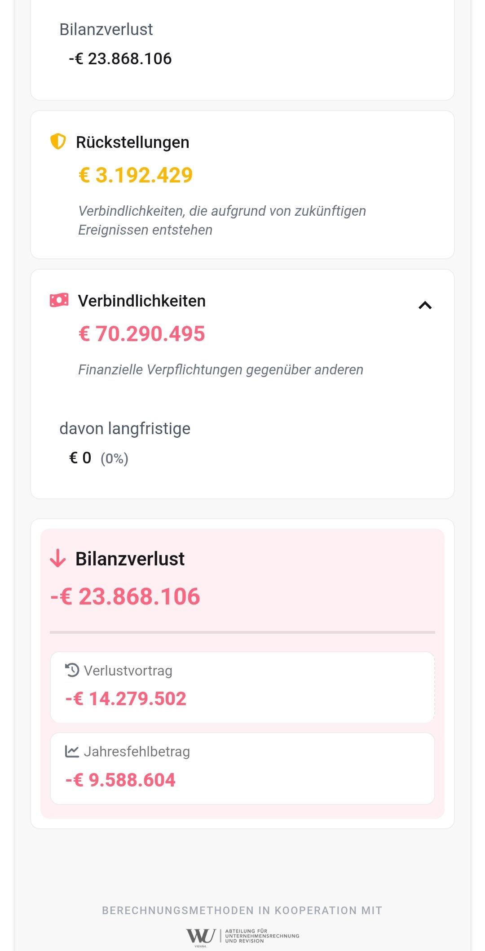The width and height of the screenshot is (485, 951).
Task: Tap the pink -€ 23.868.106 total
Action: tap(125, 596)
